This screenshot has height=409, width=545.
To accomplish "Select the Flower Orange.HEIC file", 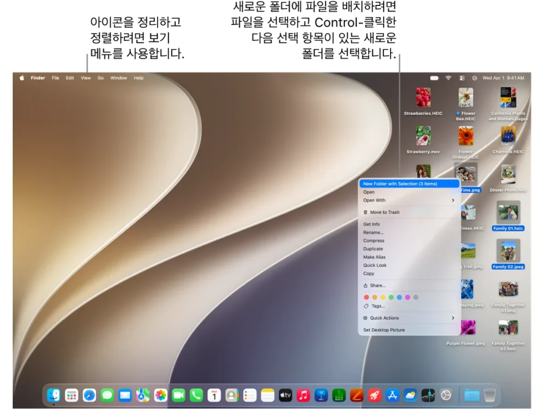I will click(x=466, y=142).
